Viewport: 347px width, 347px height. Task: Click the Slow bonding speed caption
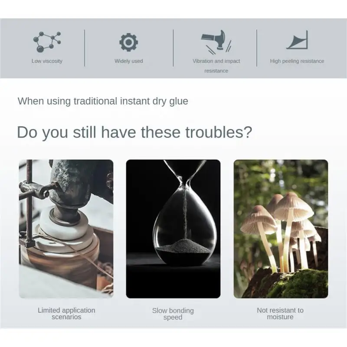173,314
